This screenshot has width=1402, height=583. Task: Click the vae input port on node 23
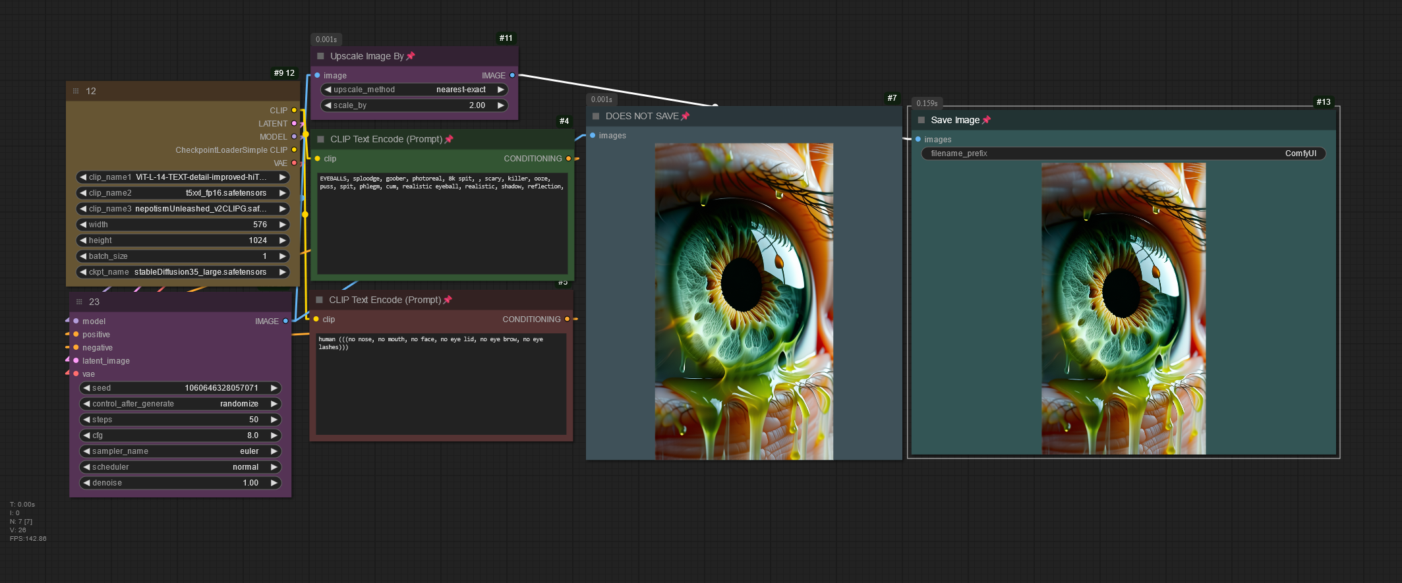pyautogui.click(x=76, y=374)
